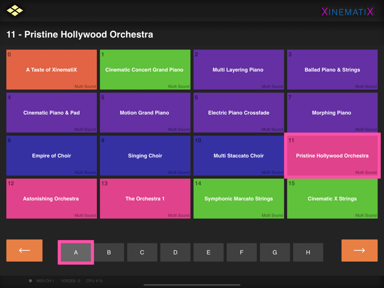
Task: Click the XinematiX brand logo
Action: coord(347,12)
